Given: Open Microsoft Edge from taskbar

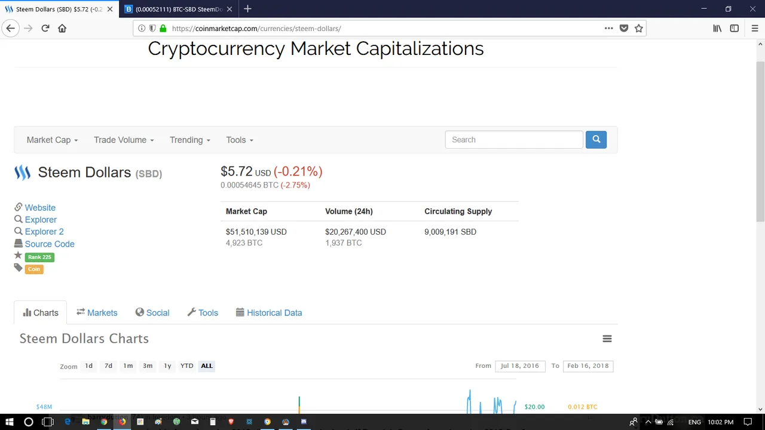Looking at the screenshot, I should 68,422.
